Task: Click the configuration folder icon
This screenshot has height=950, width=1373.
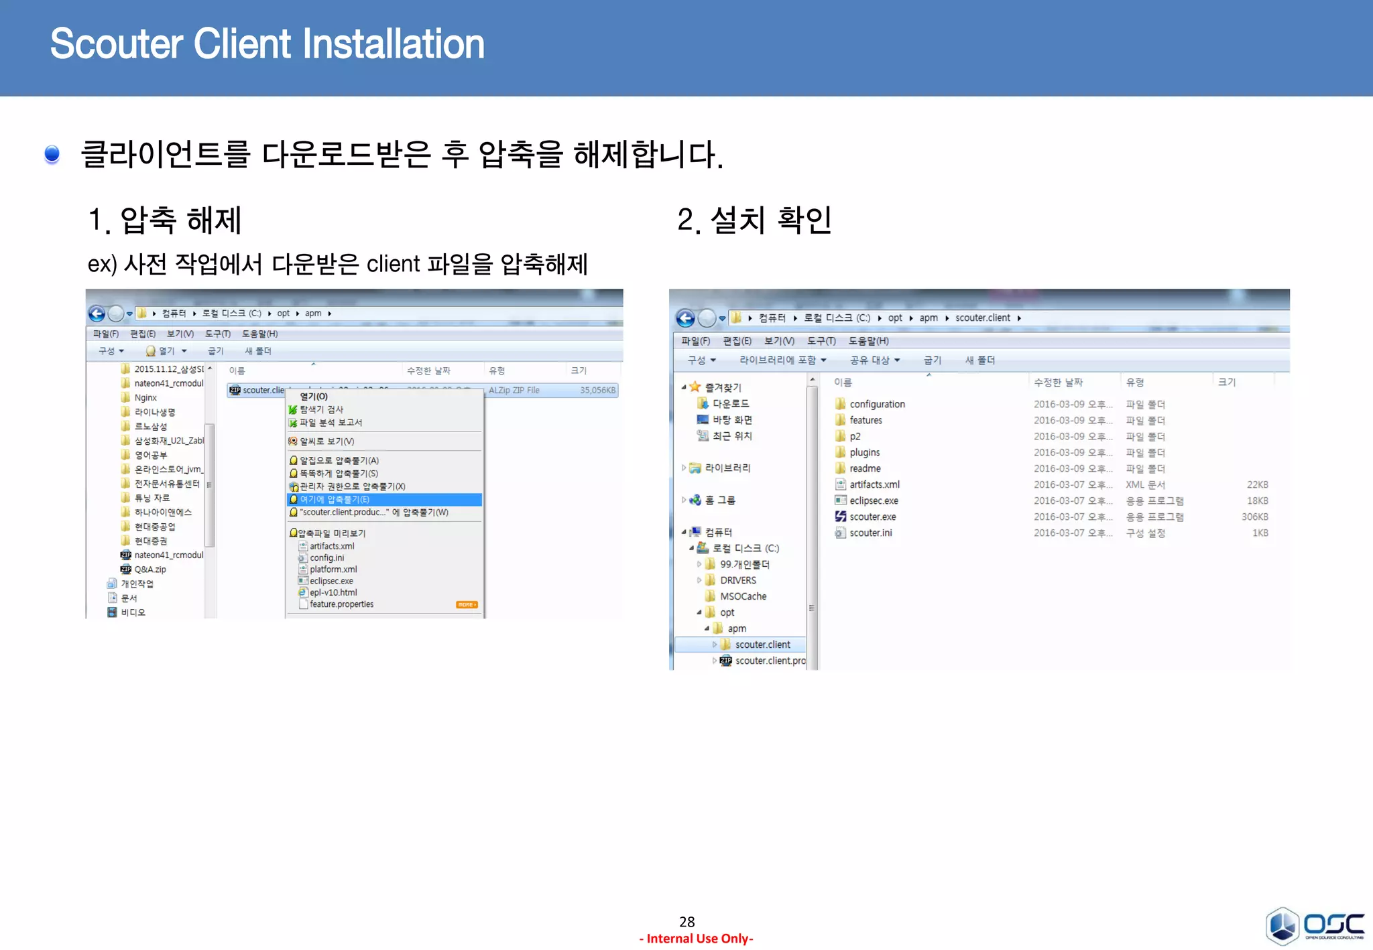Action: tap(840, 404)
